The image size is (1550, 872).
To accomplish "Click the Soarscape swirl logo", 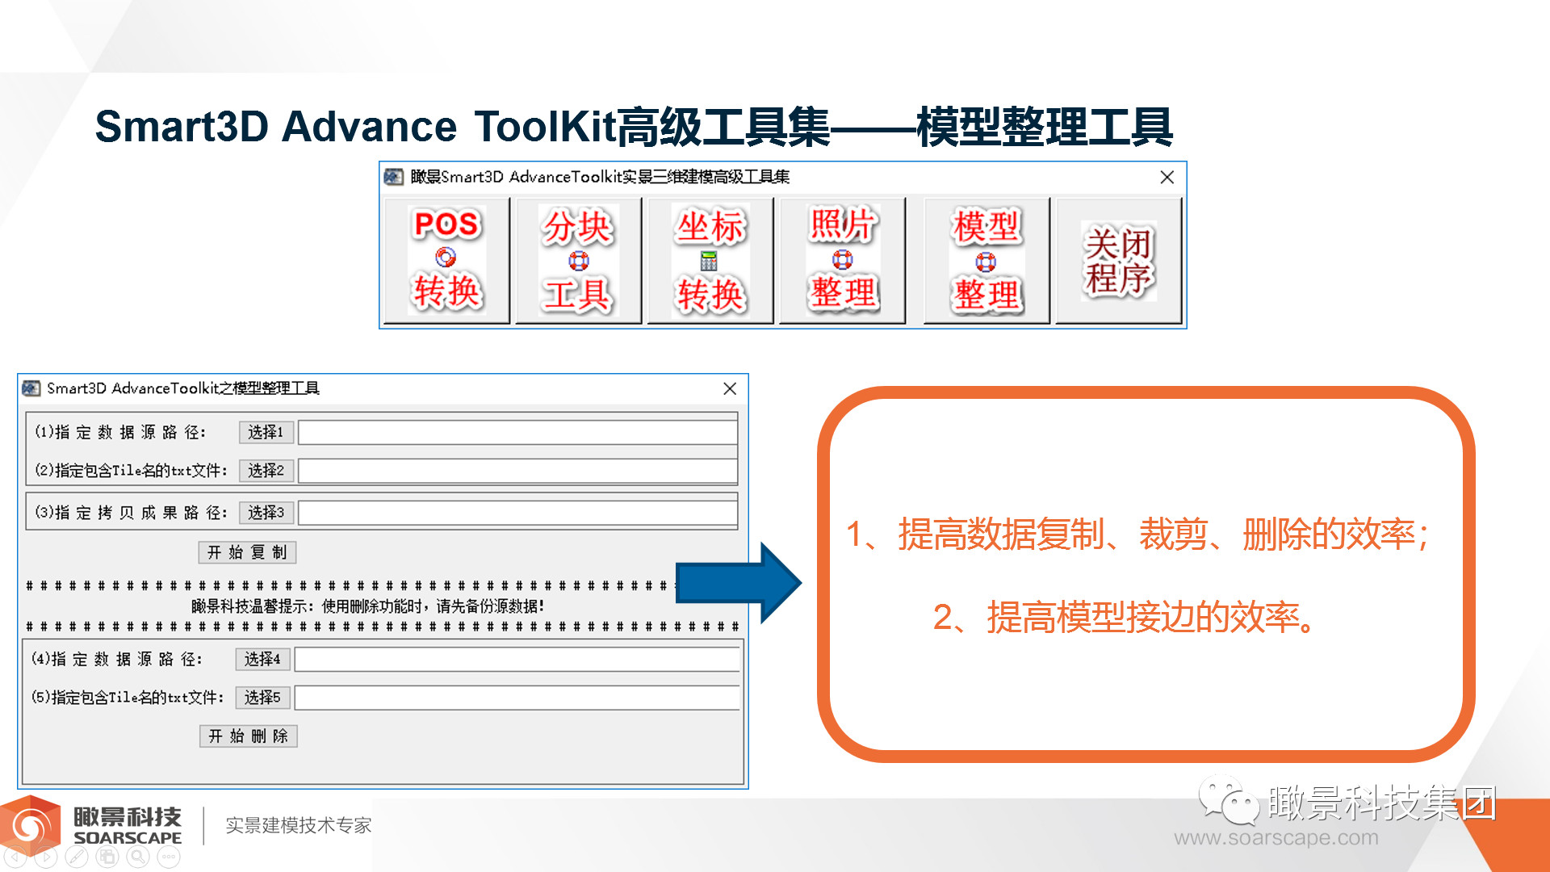I will tap(31, 825).
